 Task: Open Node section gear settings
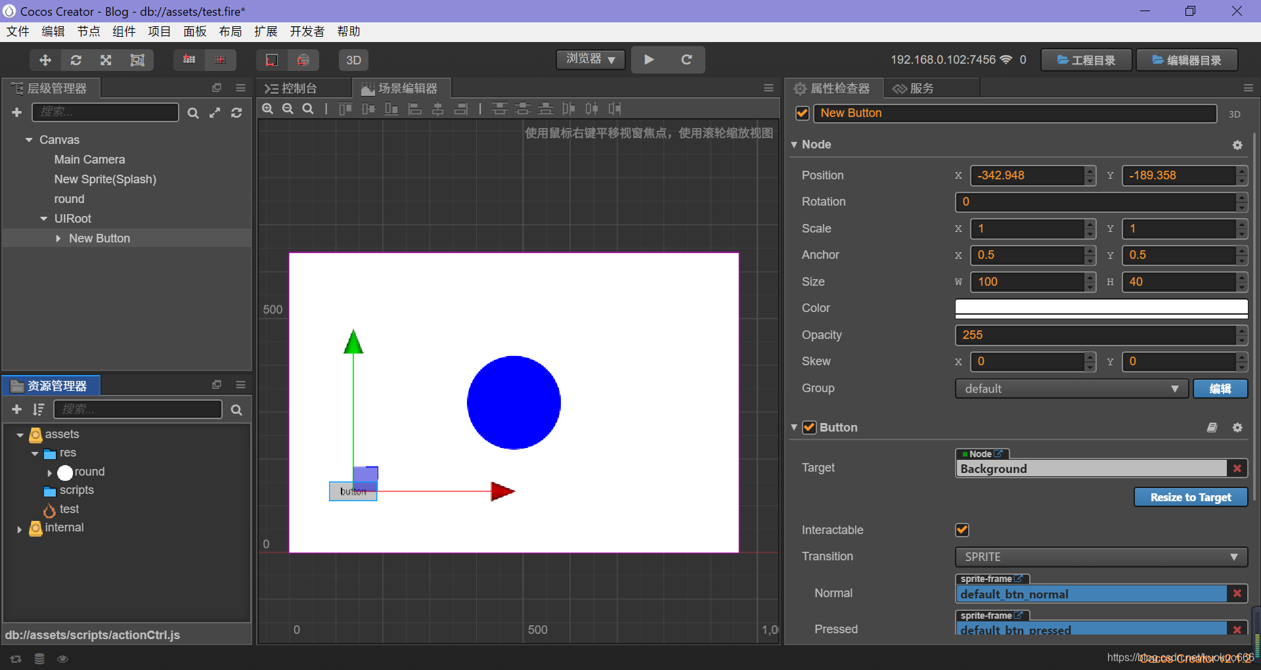[x=1237, y=145]
